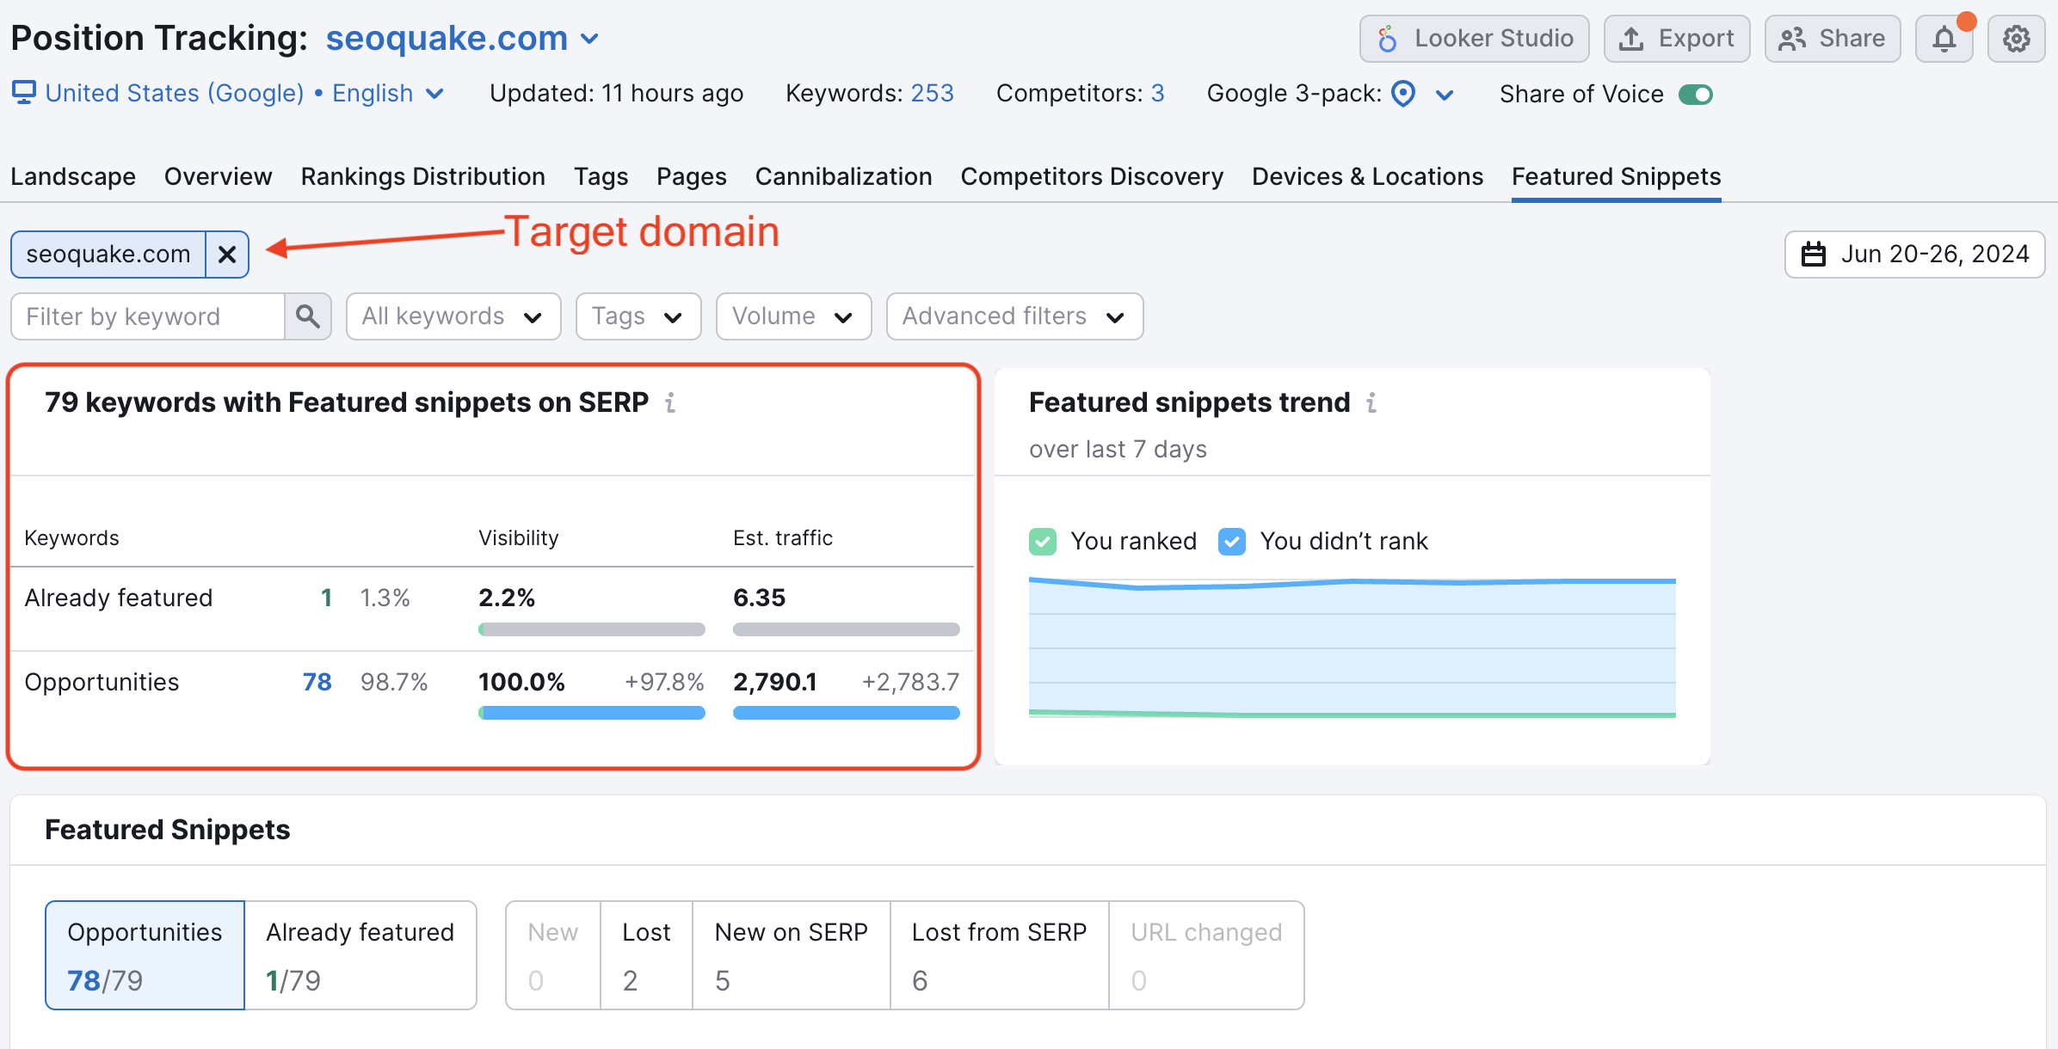This screenshot has height=1049, width=2058.
Task: Remove seoquake.com domain filter chip
Action: [x=227, y=255]
